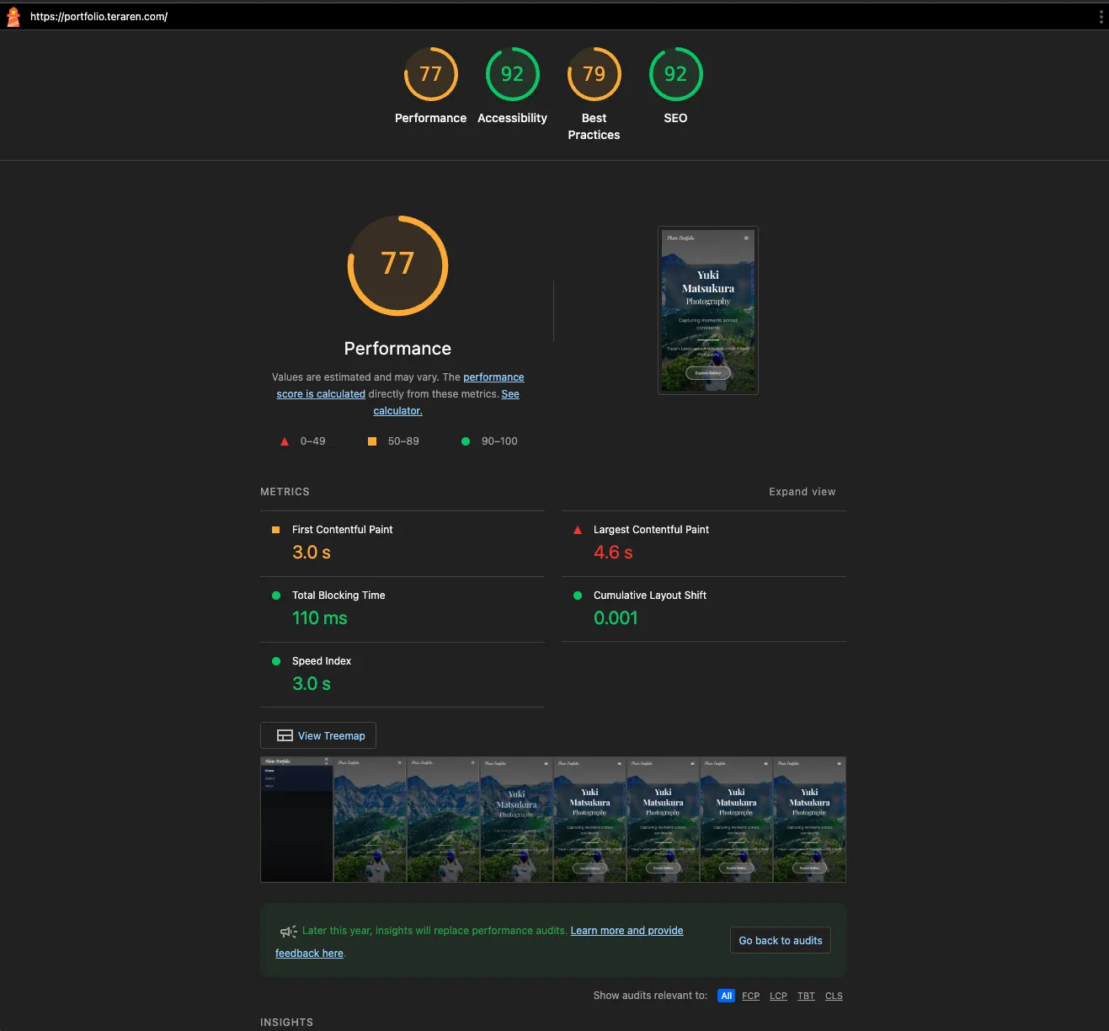Filter audits to show All
This screenshot has width=1109, height=1031.
tap(726, 996)
